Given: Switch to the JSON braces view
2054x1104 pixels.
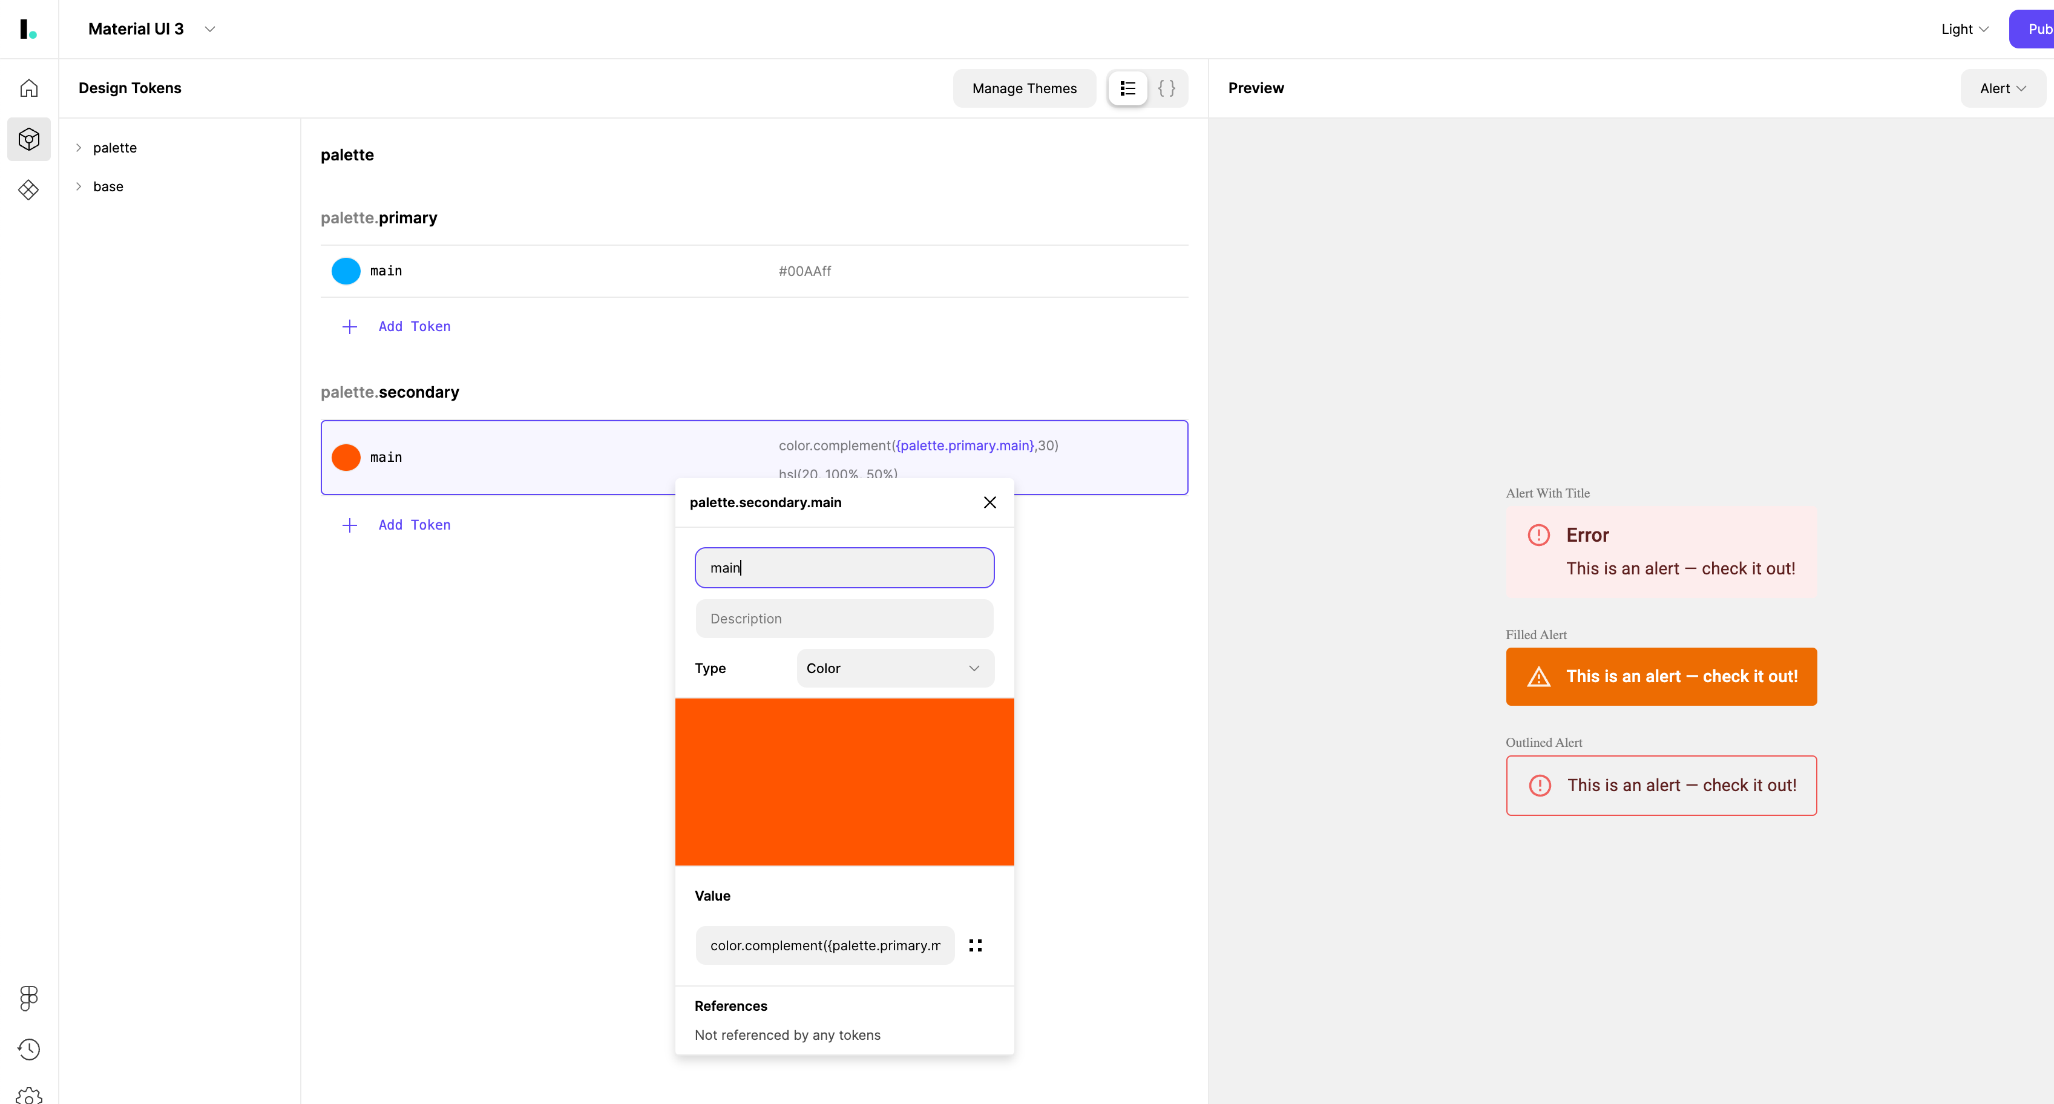Looking at the screenshot, I should (x=1167, y=88).
